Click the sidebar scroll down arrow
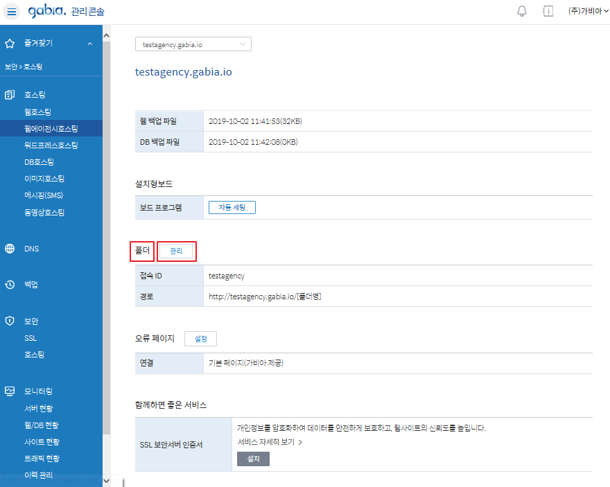The height and width of the screenshot is (487, 610). [107, 481]
